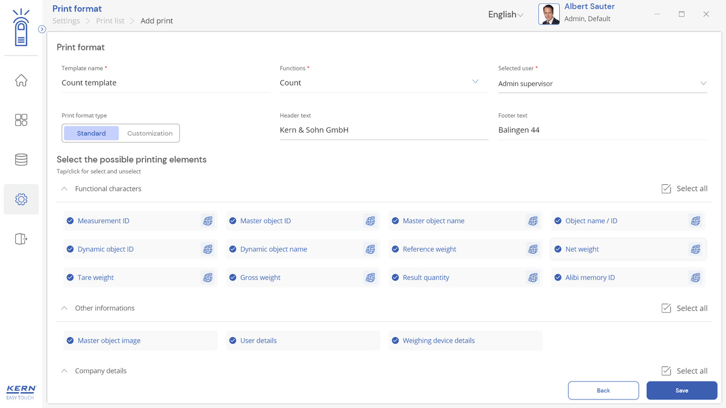Select the Standard print format type

click(x=91, y=133)
